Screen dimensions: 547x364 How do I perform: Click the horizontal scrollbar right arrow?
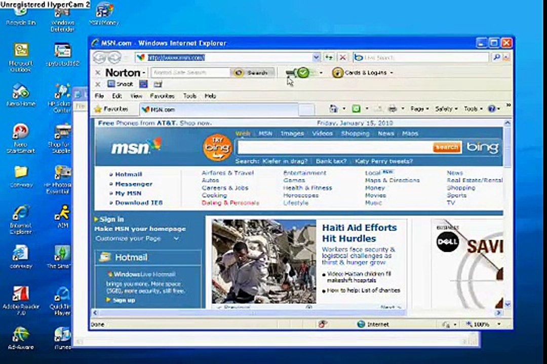click(498, 313)
